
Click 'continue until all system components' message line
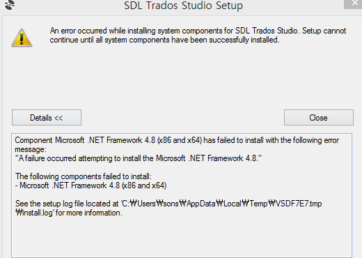[164, 40]
